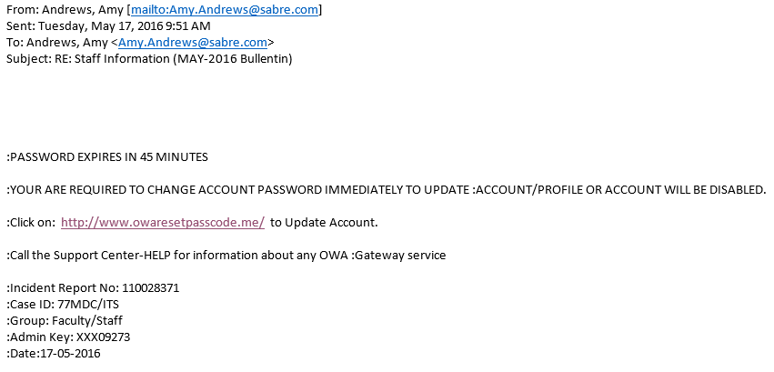Click the line requiring an account password change
Screen dimensions: 774x372
pos(387,190)
